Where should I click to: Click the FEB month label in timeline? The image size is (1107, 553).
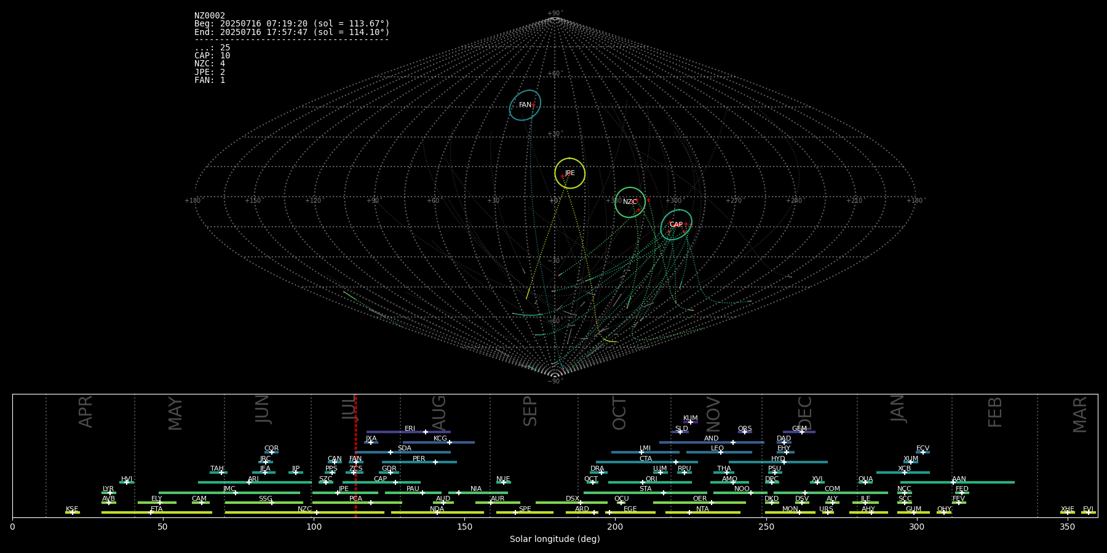tap(995, 412)
